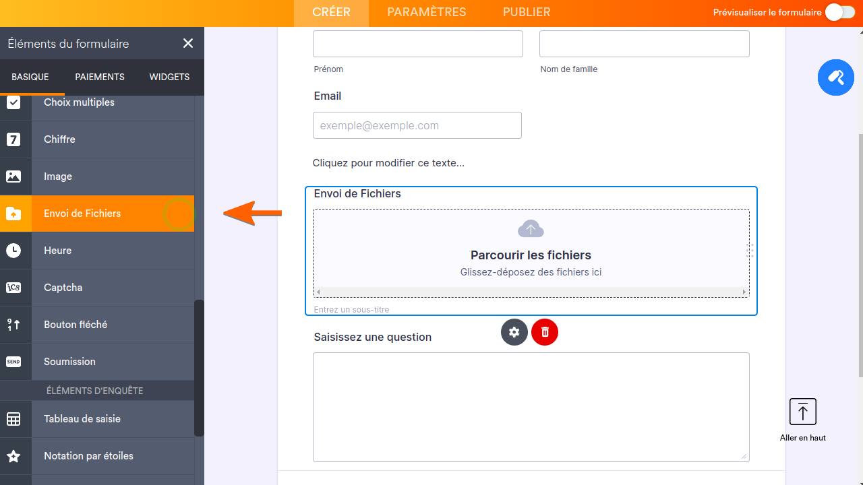Click the Saisissez une question label
Viewport: 863px width, 485px height.
[x=373, y=337]
